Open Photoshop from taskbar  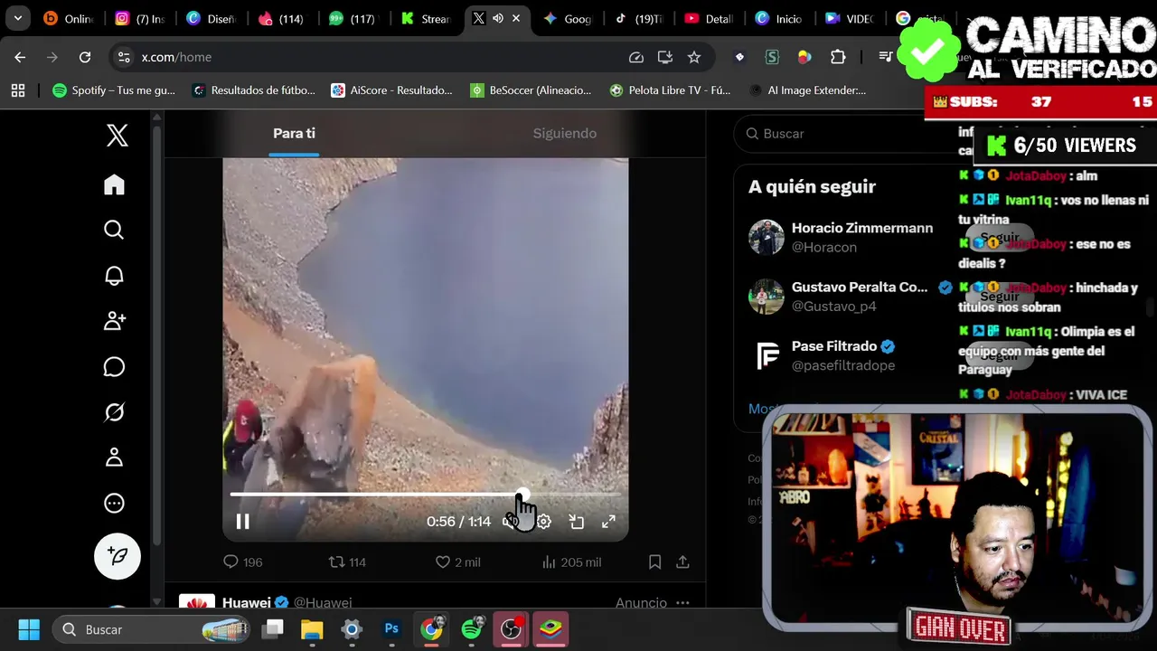tap(391, 629)
